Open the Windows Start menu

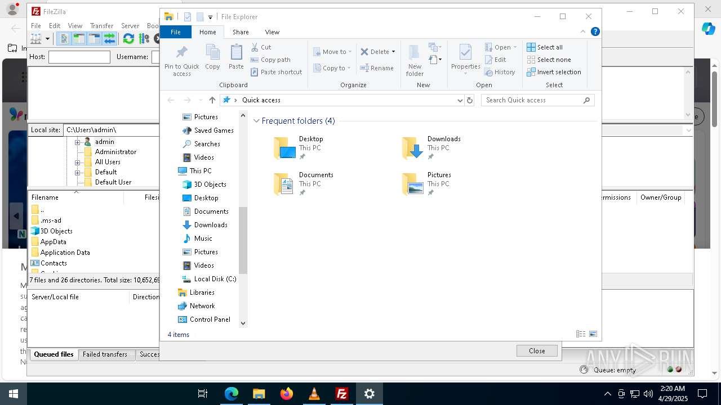[14, 394]
